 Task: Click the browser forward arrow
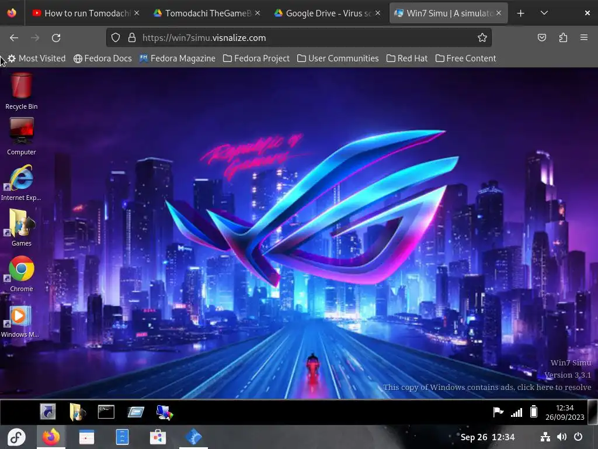(35, 38)
